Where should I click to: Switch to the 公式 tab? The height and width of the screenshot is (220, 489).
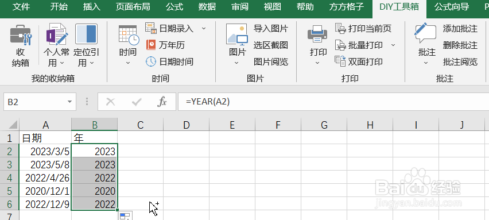(174, 7)
